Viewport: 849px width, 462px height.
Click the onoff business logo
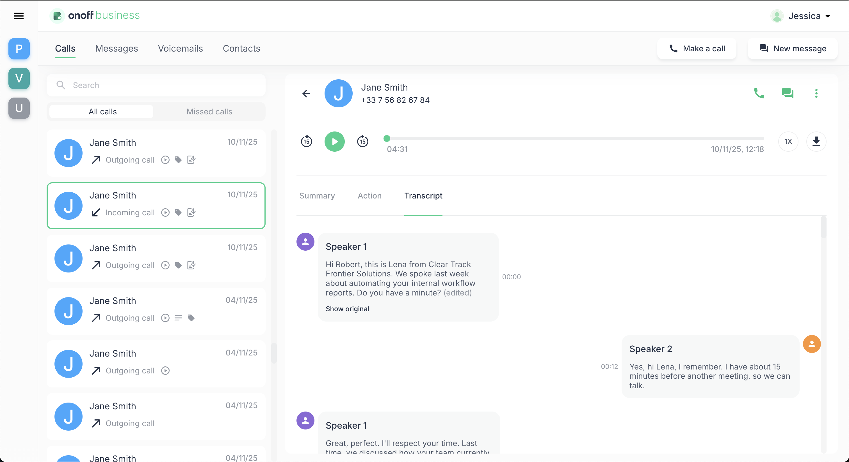pyautogui.click(x=95, y=15)
